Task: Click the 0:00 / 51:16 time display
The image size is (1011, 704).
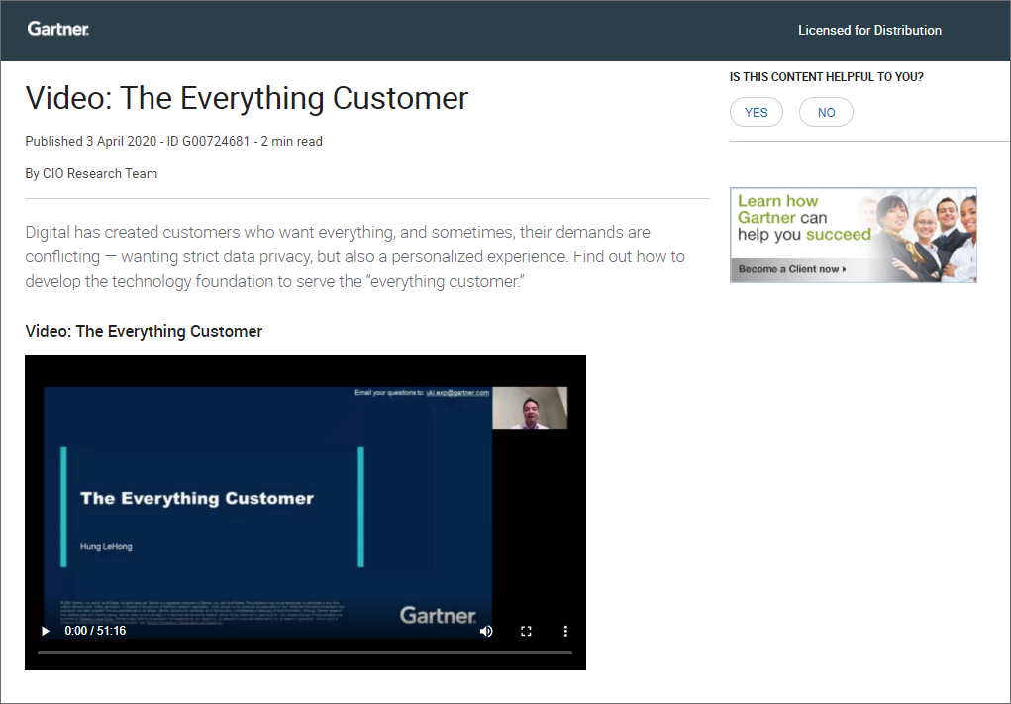Action: (95, 631)
